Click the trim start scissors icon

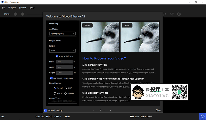[x=165, y=14]
